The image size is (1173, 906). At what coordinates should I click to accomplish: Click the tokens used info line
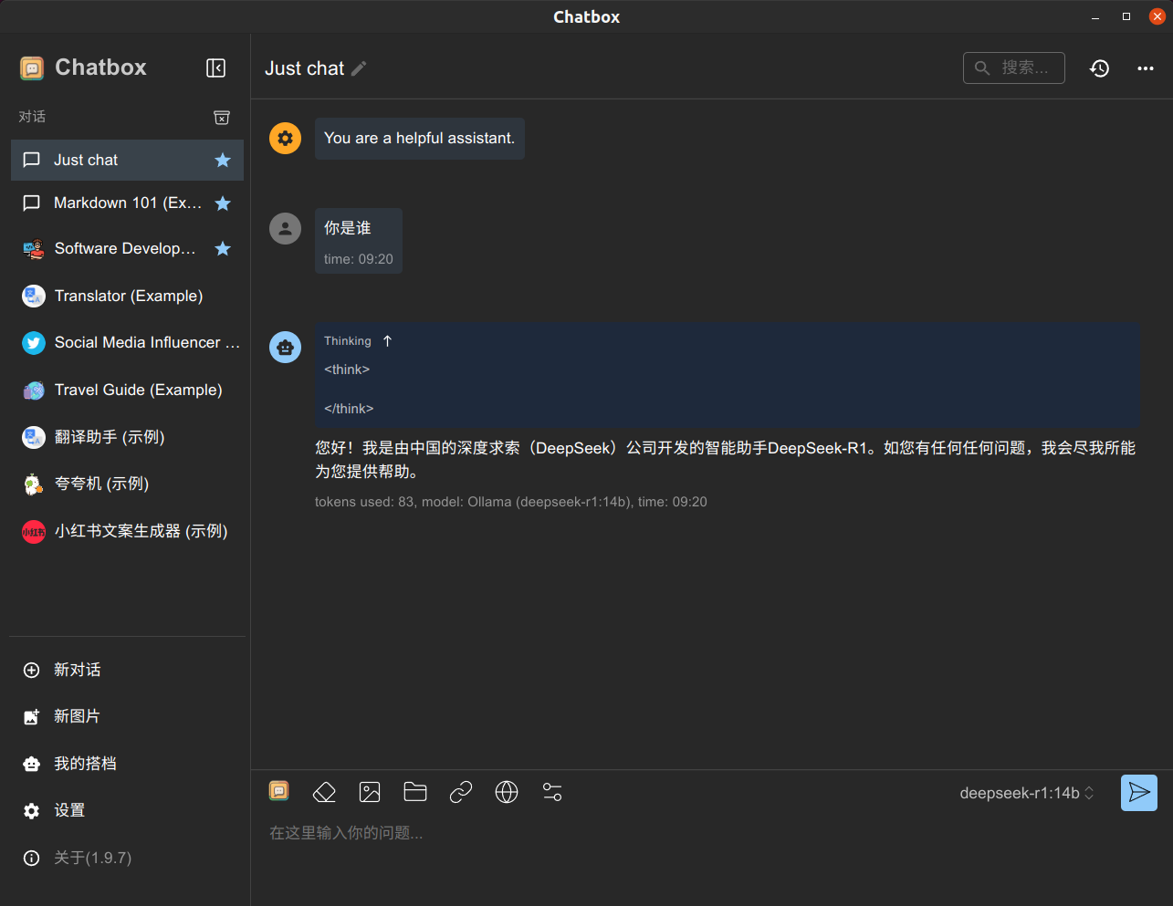511,502
